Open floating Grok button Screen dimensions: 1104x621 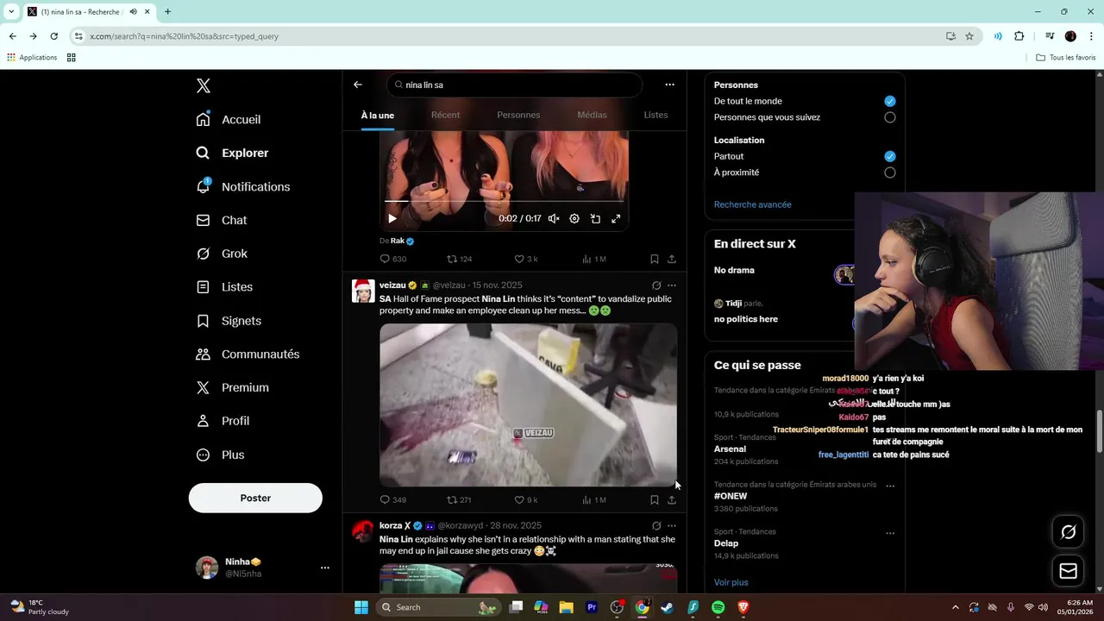[x=1069, y=532]
